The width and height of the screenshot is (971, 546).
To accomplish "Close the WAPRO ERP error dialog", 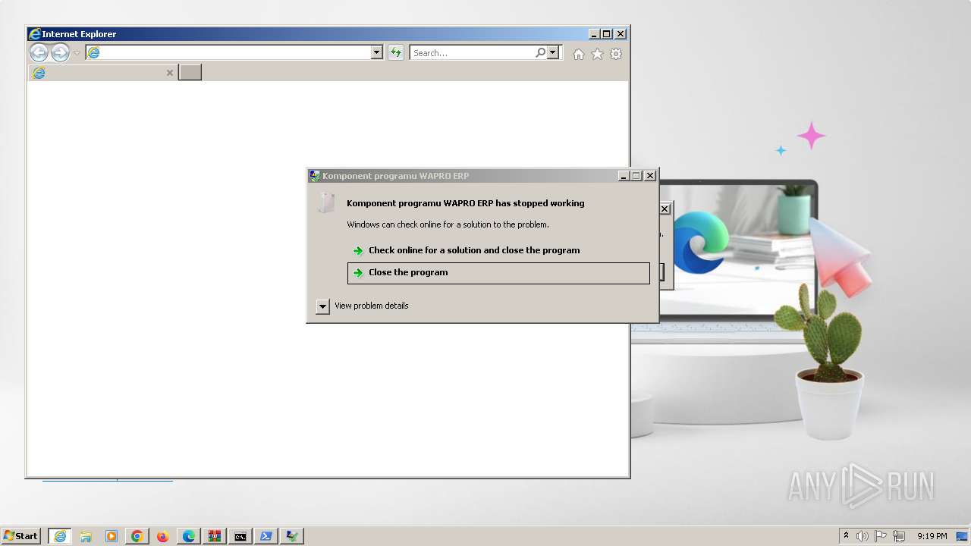I will (650, 176).
